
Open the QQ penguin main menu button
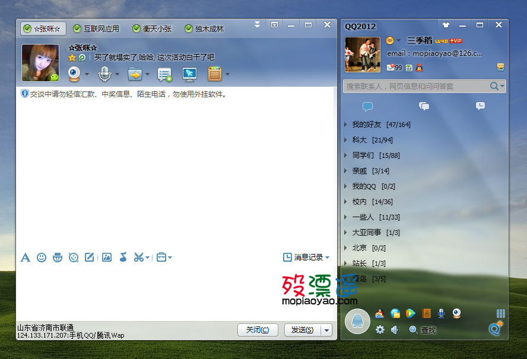point(357,321)
